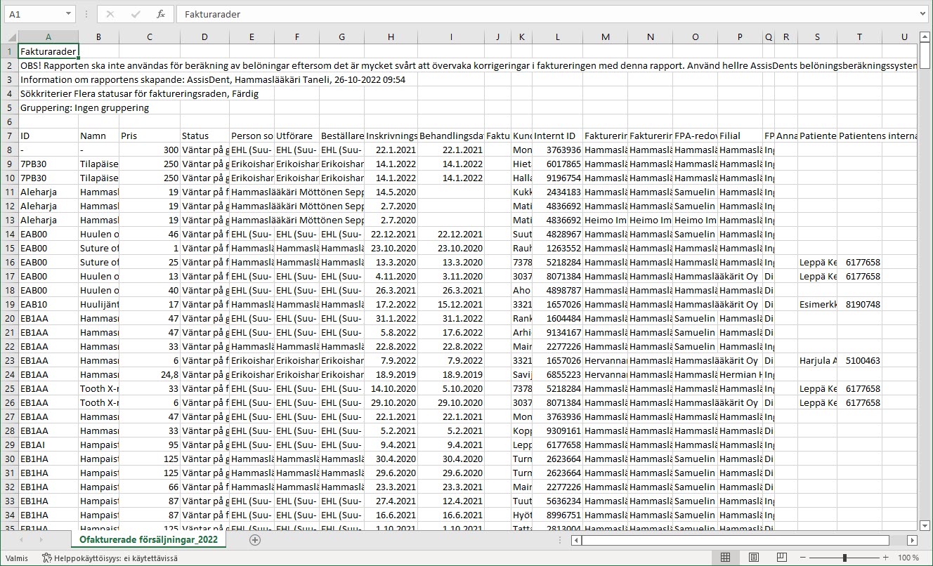The width and height of the screenshot is (933, 566).
Task: Click the three-dot formula bar resize handle
Action: click(87, 14)
